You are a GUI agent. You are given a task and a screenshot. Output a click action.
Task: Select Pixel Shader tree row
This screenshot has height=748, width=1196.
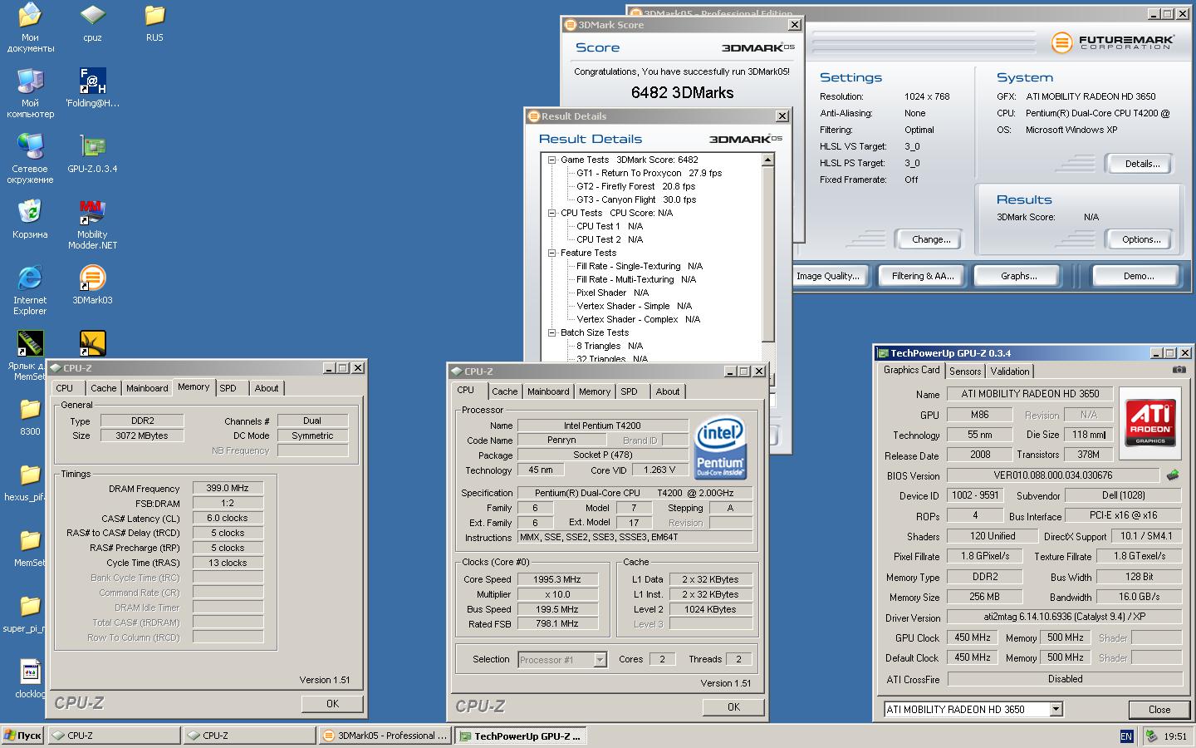tap(612, 293)
